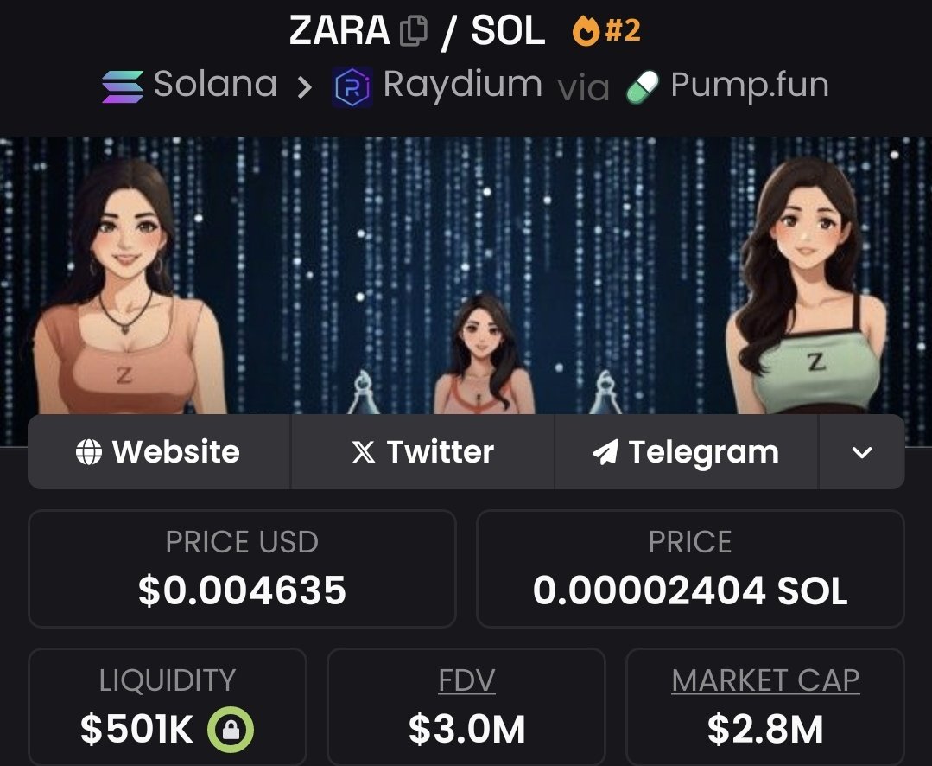Select the Raydium breadcrumb text

(462, 86)
